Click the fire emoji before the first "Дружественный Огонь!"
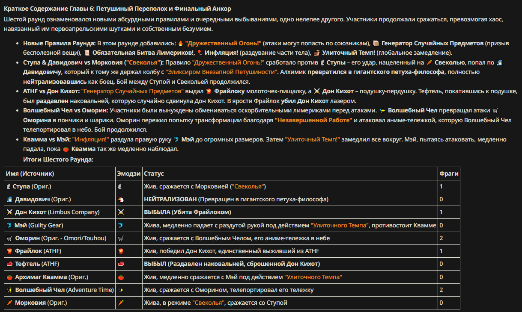 point(180,43)
